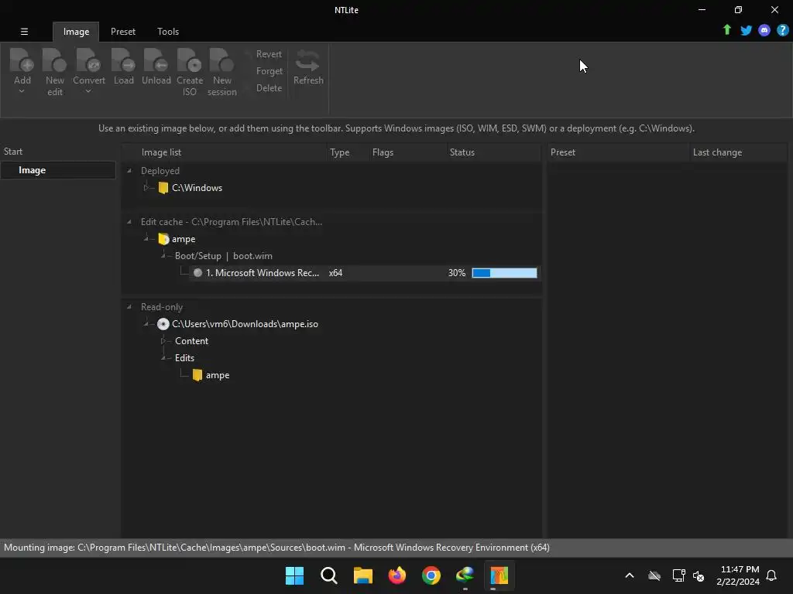Click the Add image toolbar icon
This screenshot has width=793, height=594.
pos(22,60)
